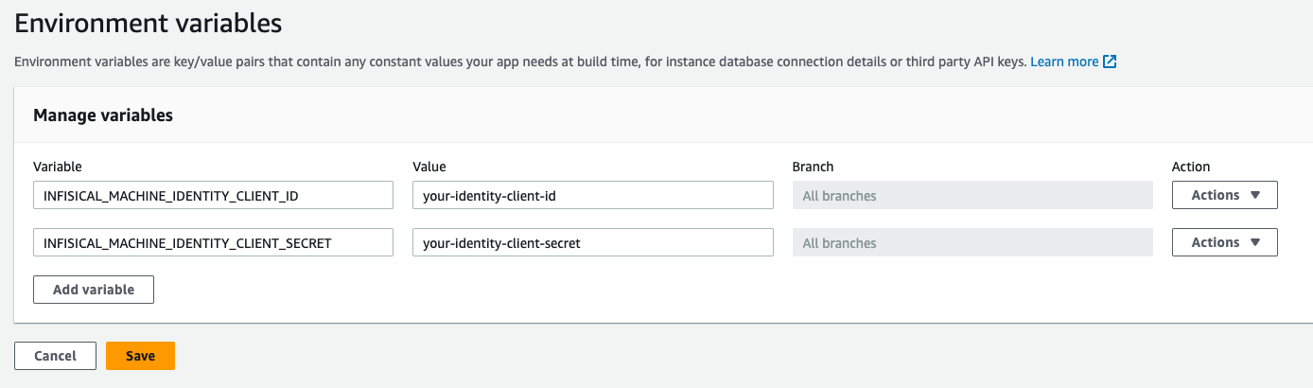Click the external link icon beside Learn more
This screenshot has width=1313, height=388.
click(x=1111, y=62)
